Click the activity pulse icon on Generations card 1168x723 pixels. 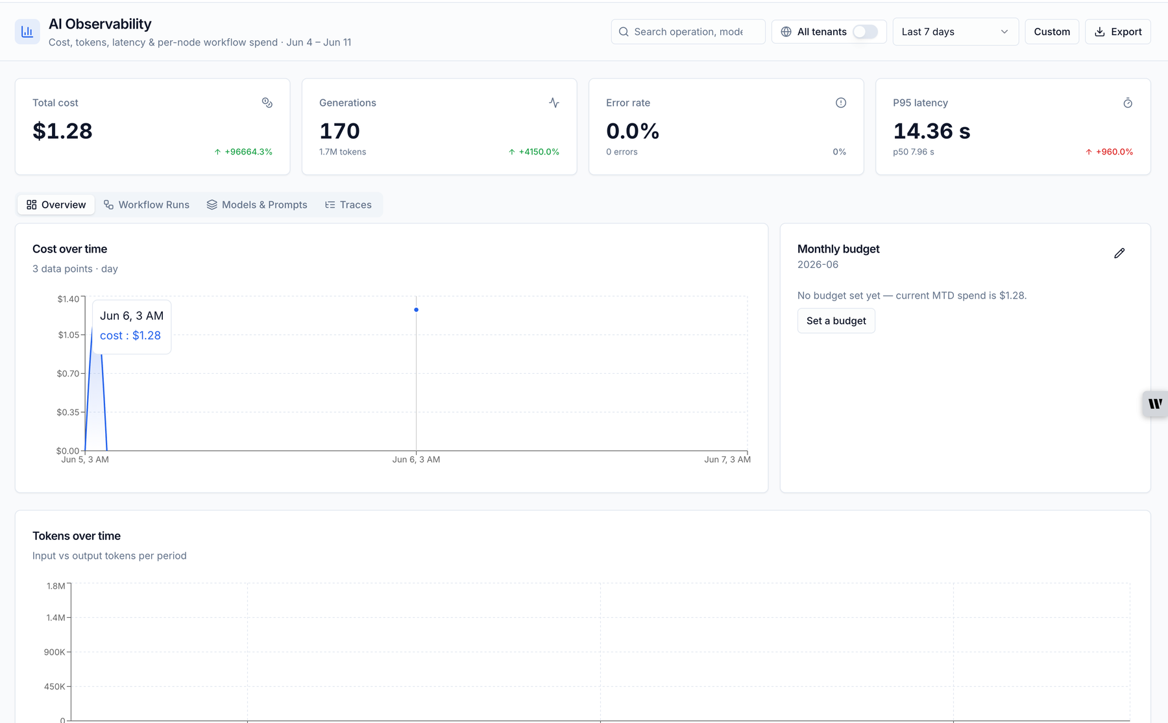(x=554, y=103)
